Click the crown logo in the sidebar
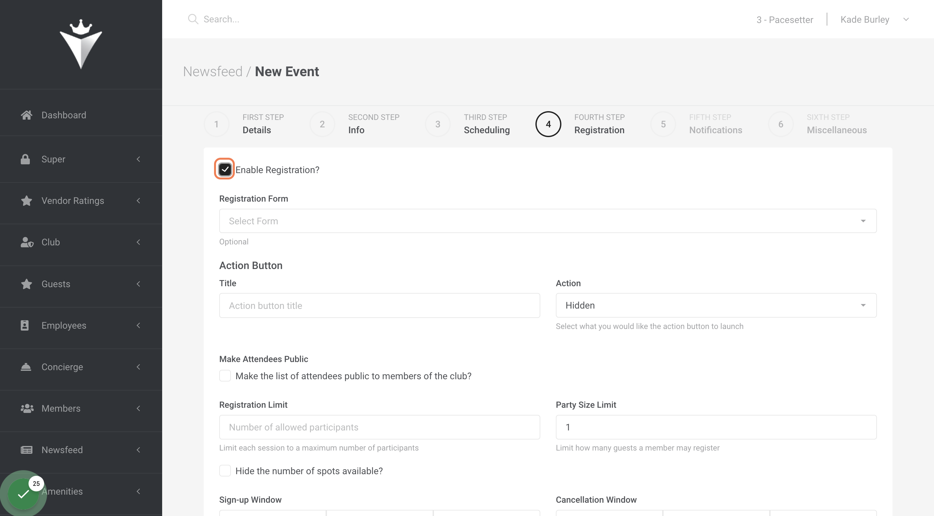934x516 pixels. (x=81, y=44)
